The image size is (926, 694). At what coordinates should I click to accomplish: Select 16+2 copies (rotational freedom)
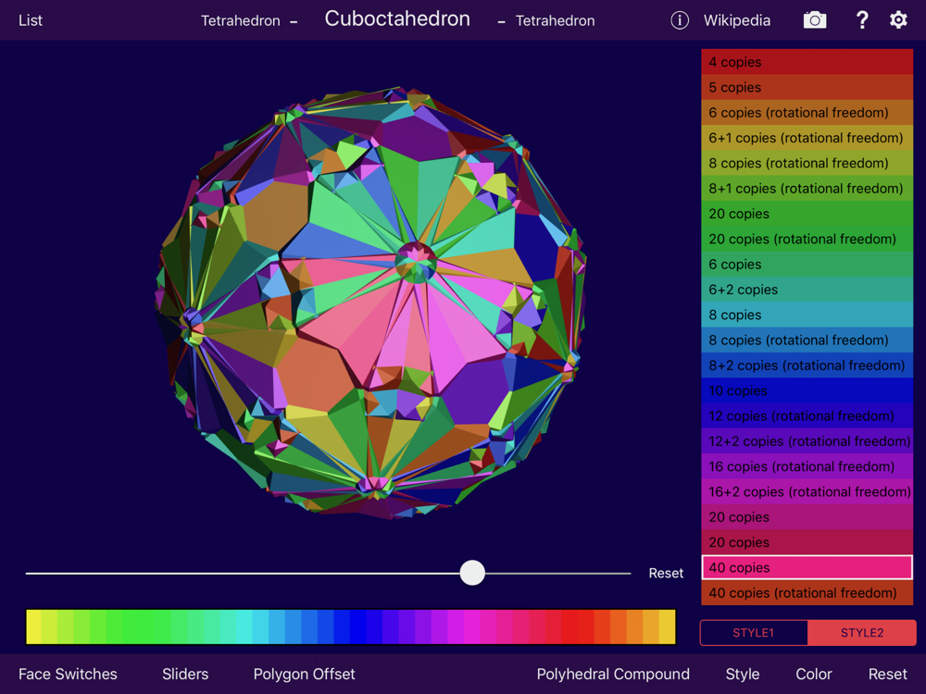tap(807, 491)
